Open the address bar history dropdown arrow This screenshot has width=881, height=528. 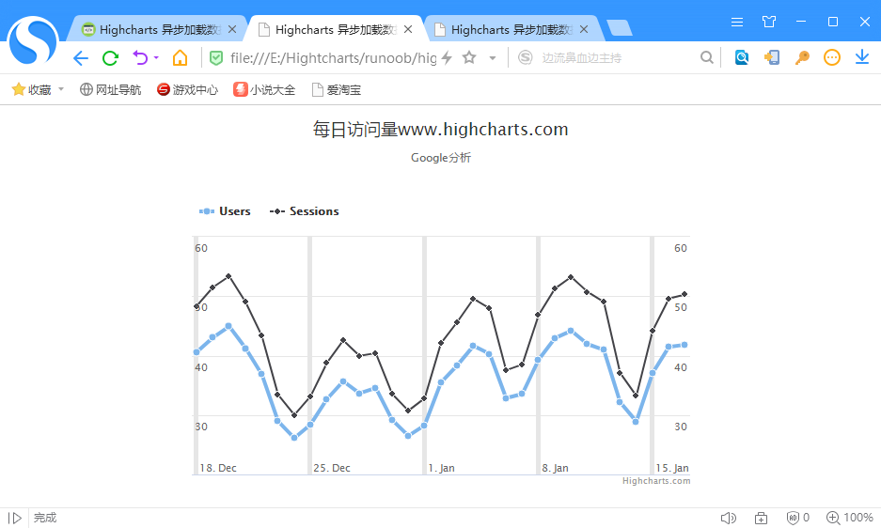pos(493,58)
